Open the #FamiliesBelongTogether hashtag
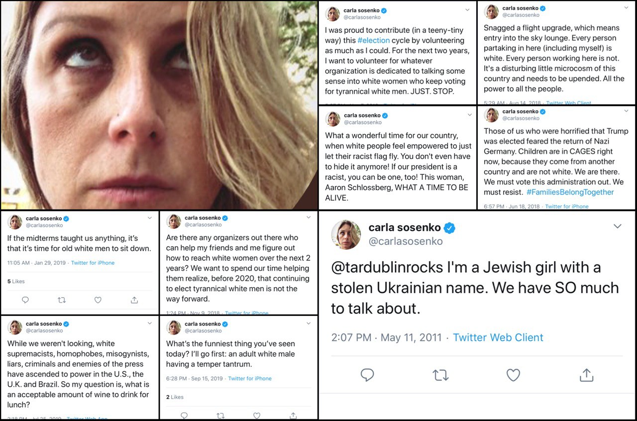 coord(570,192)
